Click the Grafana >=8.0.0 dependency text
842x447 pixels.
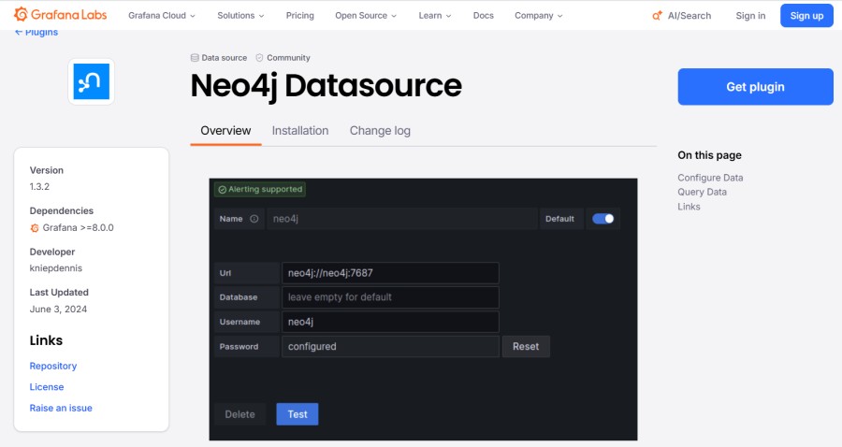79,227
